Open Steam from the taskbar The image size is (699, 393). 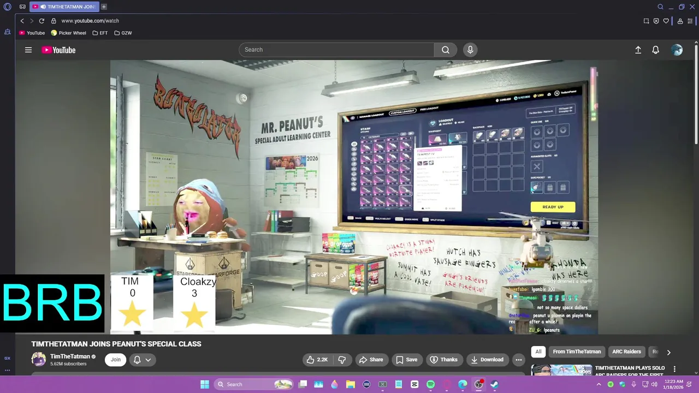coord(494,384)
